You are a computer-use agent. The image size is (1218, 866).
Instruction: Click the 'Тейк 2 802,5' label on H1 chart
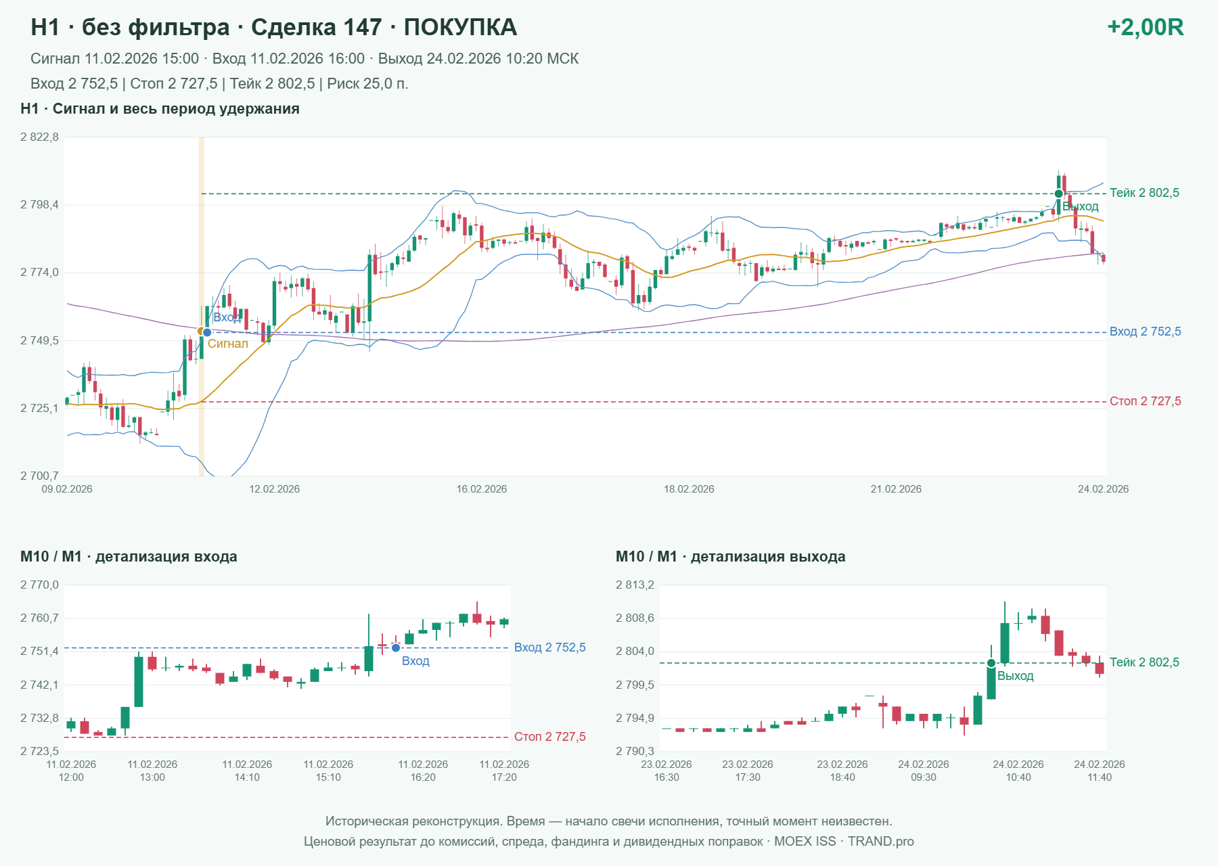pyautogui.click(x=1144, y=193)
